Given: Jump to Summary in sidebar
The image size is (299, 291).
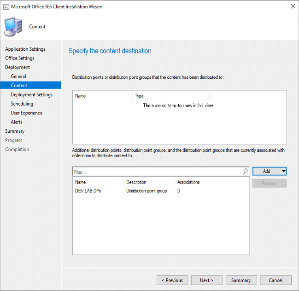Looking at the screenshot, I should [x=15, y=131].
